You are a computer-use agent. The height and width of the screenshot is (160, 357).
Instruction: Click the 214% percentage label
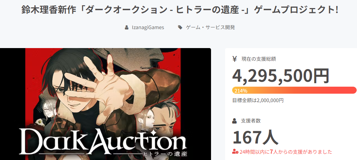tap(241, 91)
